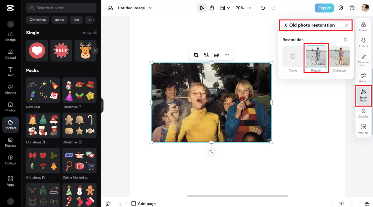Add the reindeer sticker
This screenshot has width=373, height=207.
(x=85, y=50)
